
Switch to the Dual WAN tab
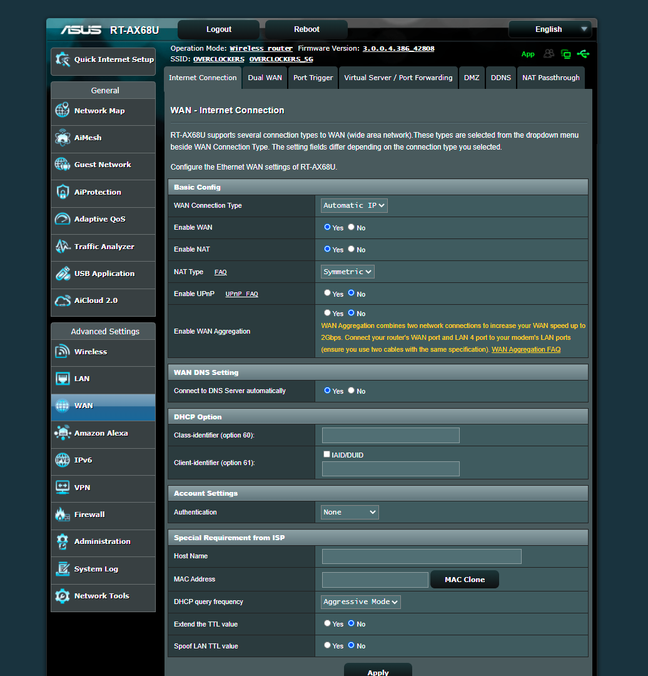[265, 78]
